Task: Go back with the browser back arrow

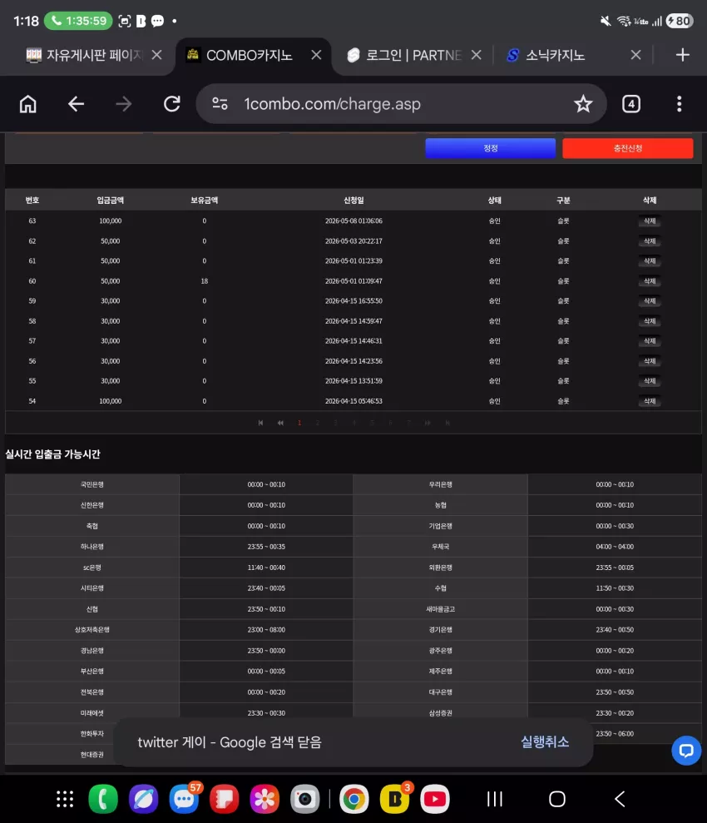Action: (x=76, y=104)
